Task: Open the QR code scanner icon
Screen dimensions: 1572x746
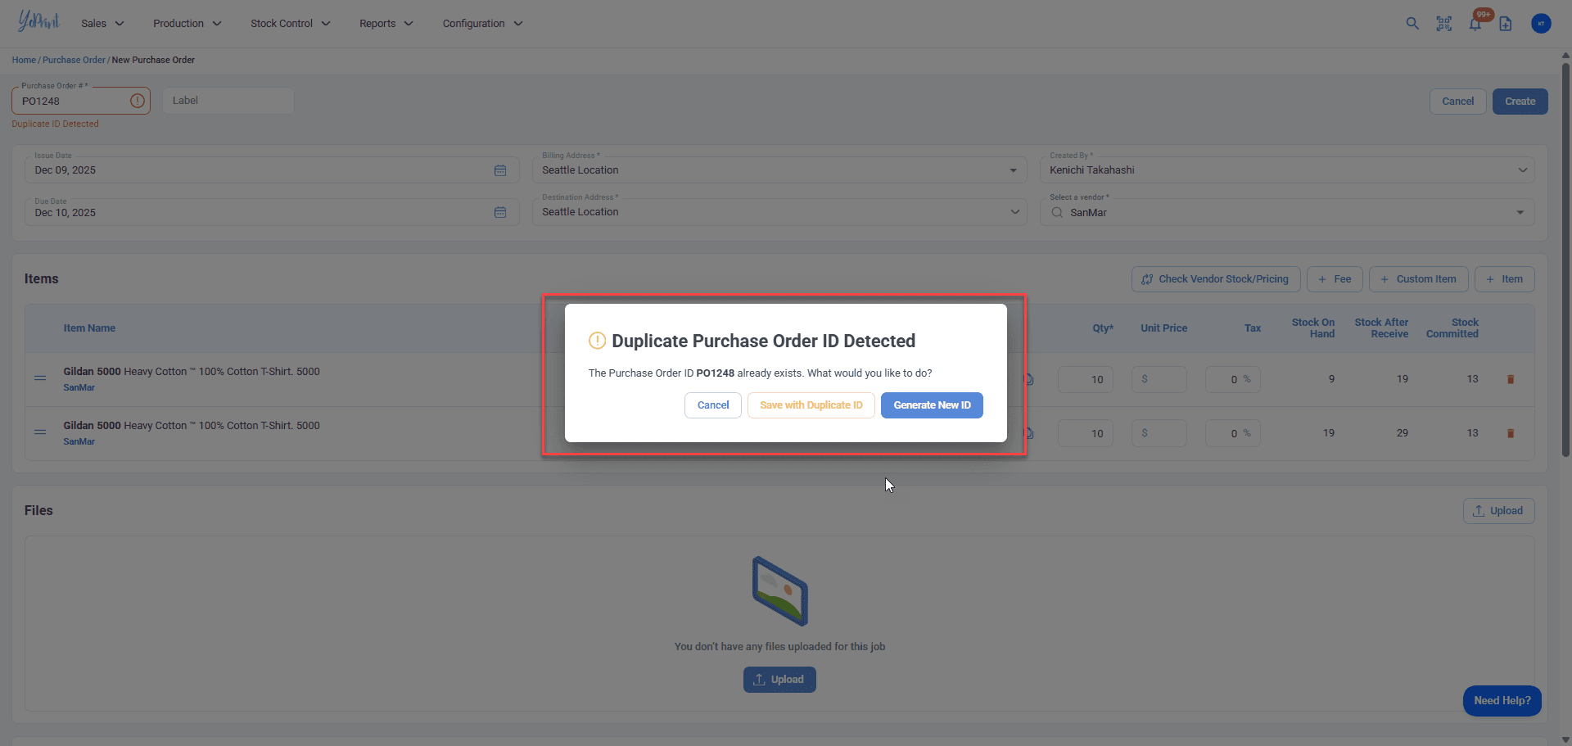Action: (x=1444, y=24)
